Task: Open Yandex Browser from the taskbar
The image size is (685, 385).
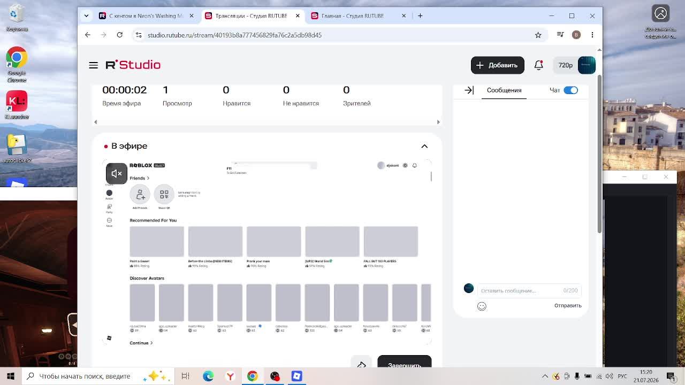Action: point(230,376)
